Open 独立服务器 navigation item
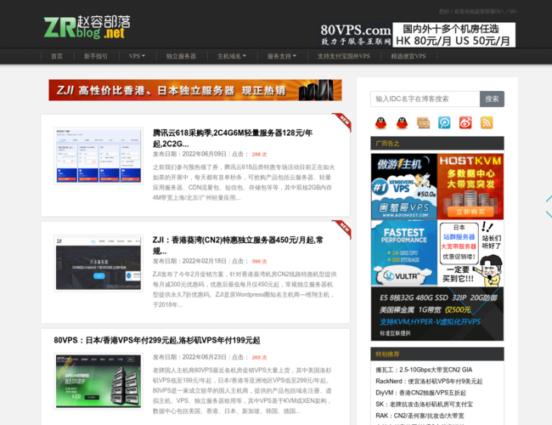Screen dimensions: 552x425 181,56
